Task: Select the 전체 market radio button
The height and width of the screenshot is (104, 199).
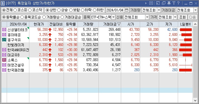Action: pyautogui.click(x=4, y=10)
